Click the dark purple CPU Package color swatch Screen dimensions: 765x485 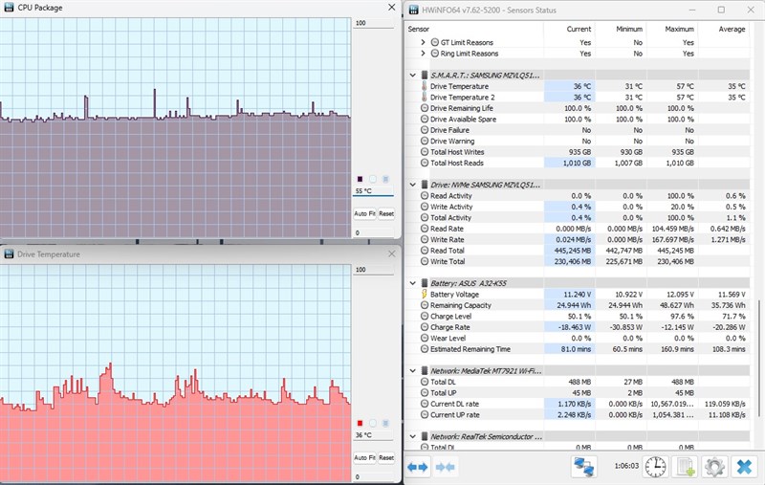(x=361, y=179)
